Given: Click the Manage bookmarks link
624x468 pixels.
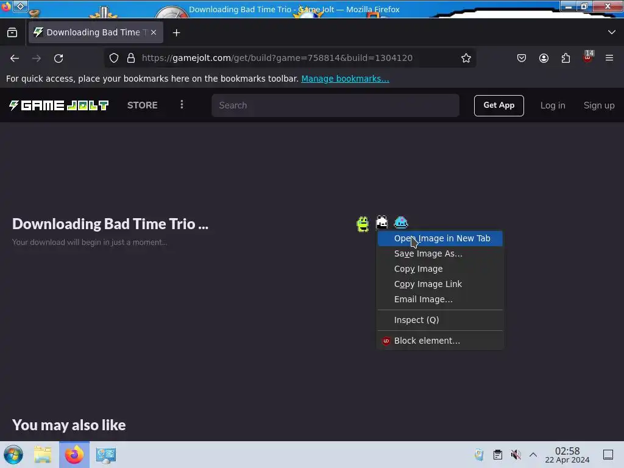Looking at the screenshot, I should 345,79.
